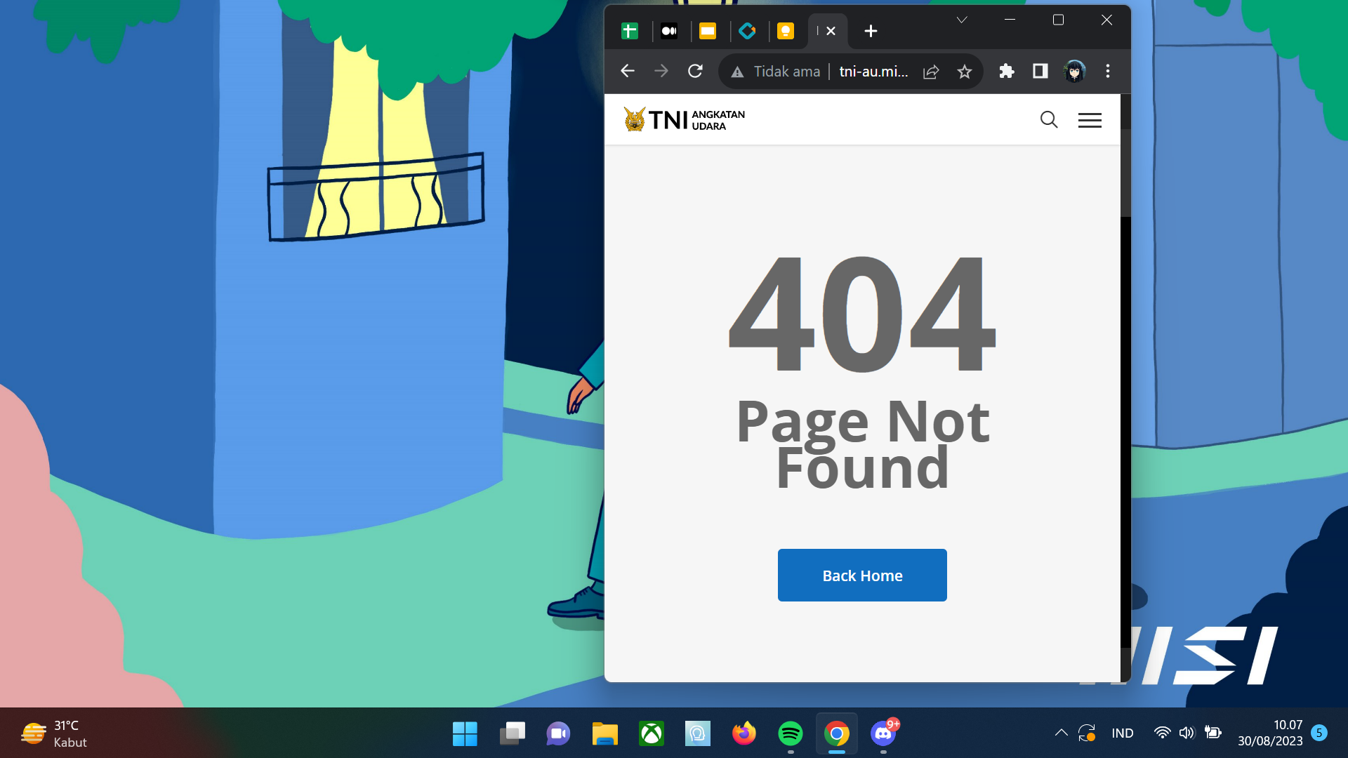Switch to the Medium tab
Screen dimensions: 1348x758
tap(669, 31)
